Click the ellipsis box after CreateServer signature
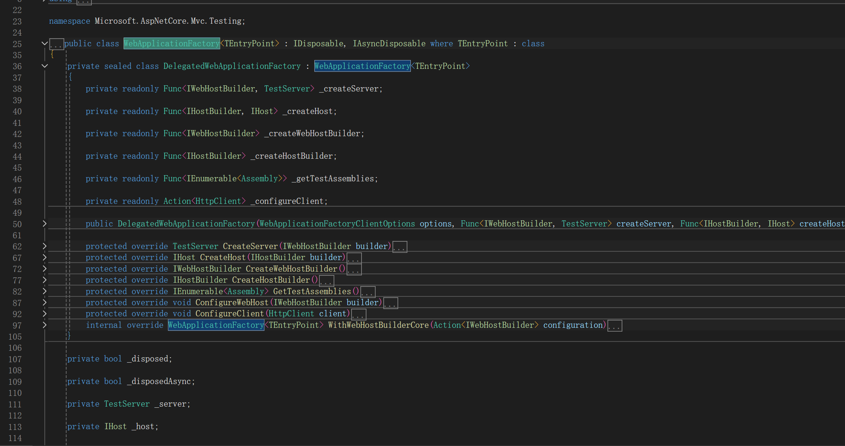The height and width of the screenshot is (446, 845). click(x=400, y=247)
